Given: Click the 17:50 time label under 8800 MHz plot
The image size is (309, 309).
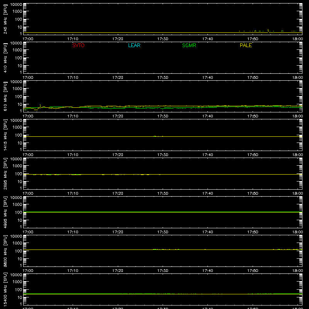Looking at the screenshot, I should pyautogui.click(x=253, y=271).
